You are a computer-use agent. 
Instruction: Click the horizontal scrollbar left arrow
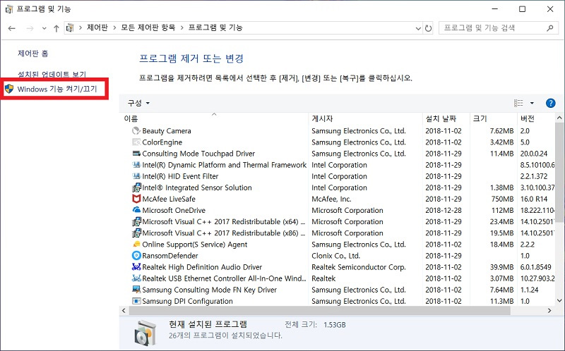pos(124,310)
